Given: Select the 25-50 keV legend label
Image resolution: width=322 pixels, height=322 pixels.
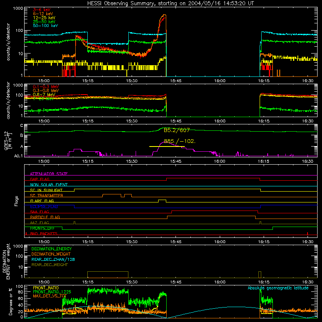Looking at the screenshot, I should pyautogui.click(x=44, y=22).
